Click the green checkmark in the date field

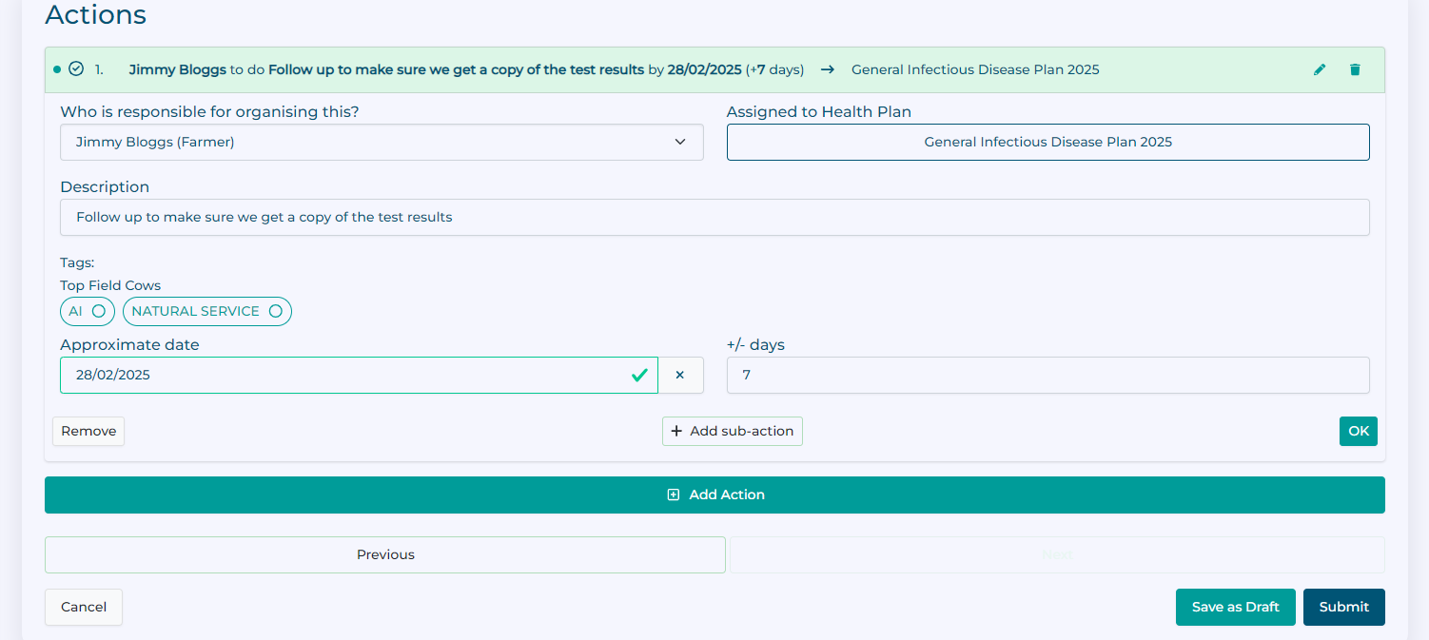tap(639, 375)
